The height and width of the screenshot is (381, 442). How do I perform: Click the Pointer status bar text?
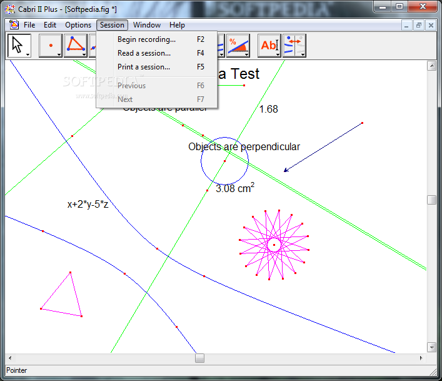pyautogui.click(x=17, y=370)
